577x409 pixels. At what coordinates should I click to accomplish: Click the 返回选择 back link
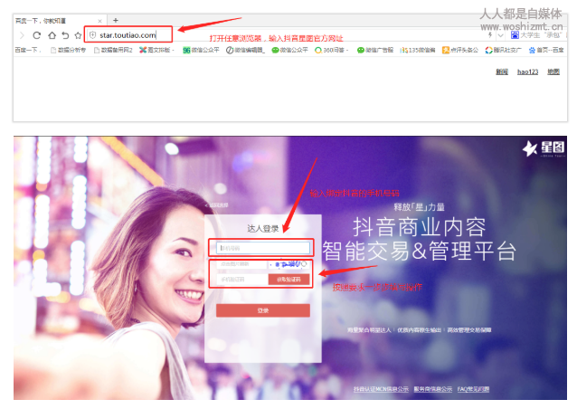point(216,205)
